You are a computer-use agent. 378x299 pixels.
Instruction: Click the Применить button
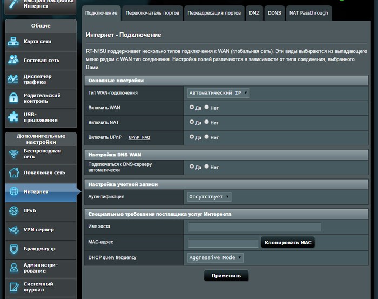226,276
